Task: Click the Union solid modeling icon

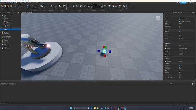Action: [x=73, y=6]
